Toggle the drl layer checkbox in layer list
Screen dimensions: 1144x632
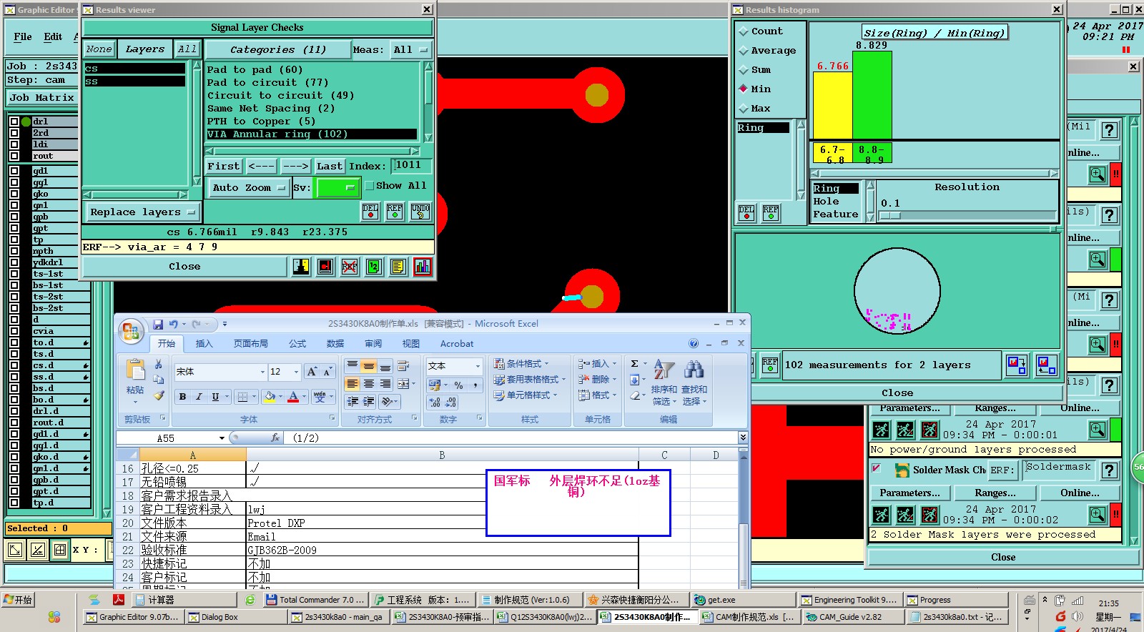pos(14,122)
